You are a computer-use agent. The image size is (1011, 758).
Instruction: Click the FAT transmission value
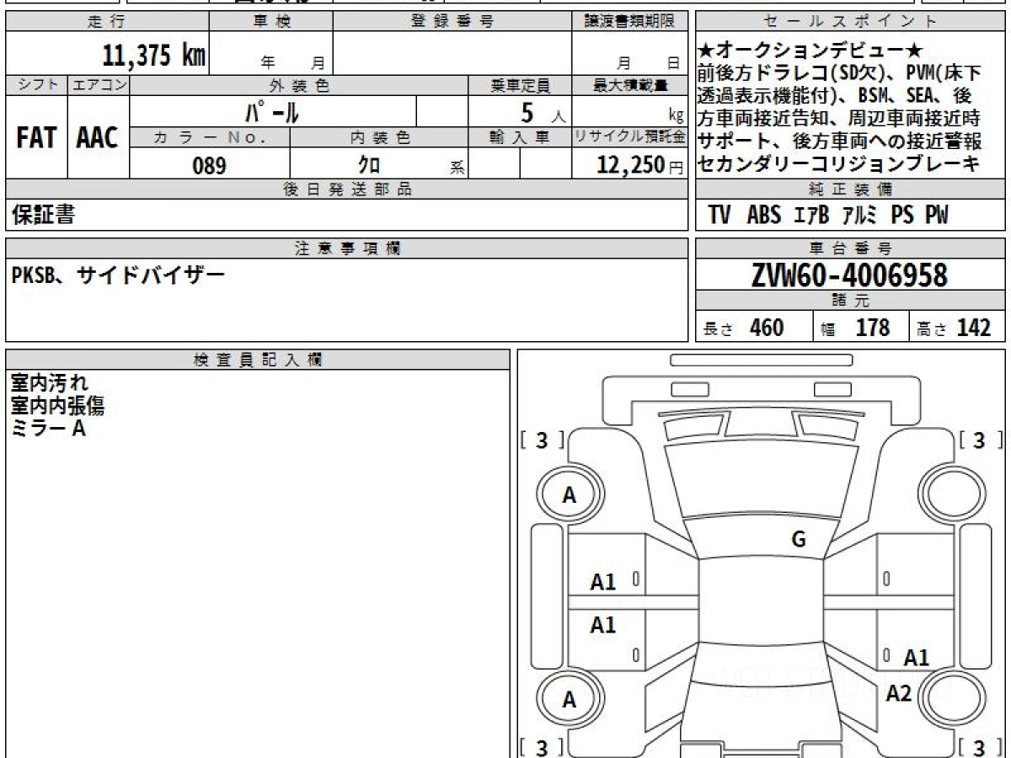pyautogui.click(x=36, y=138)
